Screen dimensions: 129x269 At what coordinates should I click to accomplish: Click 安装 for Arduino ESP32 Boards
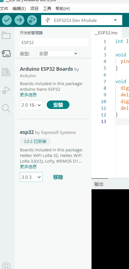tap(58, 105)
